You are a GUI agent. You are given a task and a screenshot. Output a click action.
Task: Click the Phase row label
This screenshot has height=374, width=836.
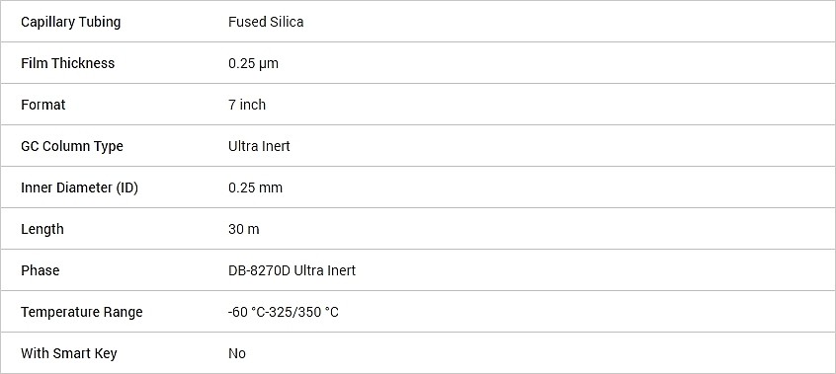tap(40, 270)
